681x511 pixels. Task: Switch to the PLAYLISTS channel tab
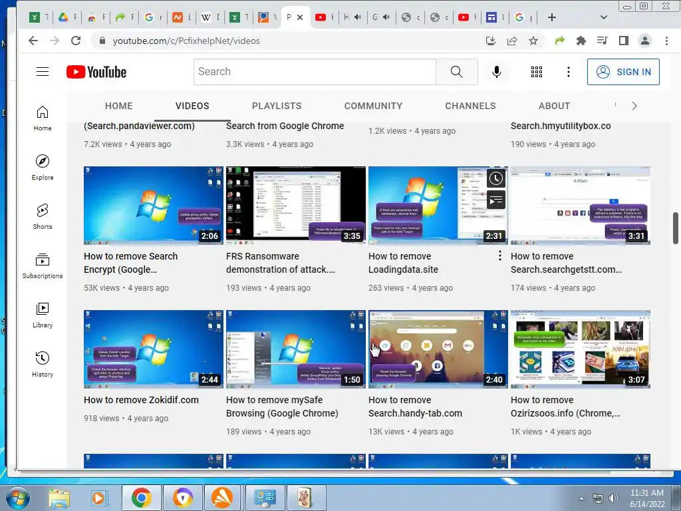[x=277, y=106]
